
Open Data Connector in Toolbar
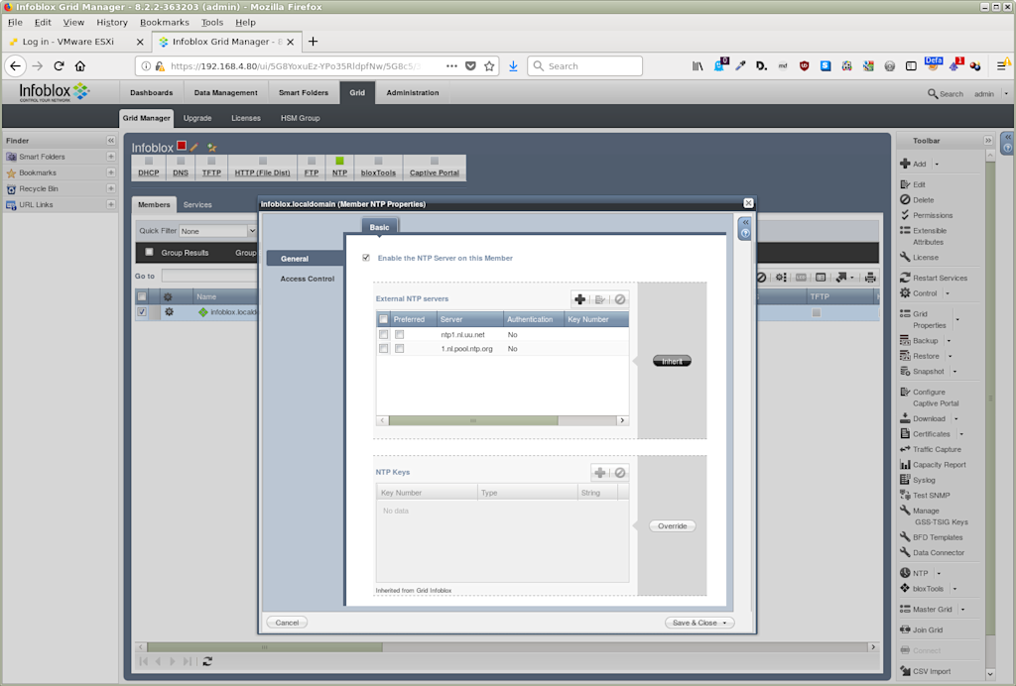[933, 553]
